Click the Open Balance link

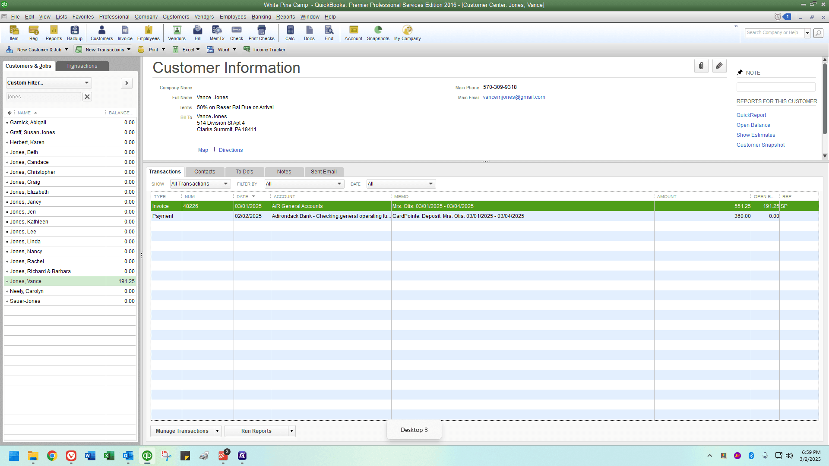point(753,125)
